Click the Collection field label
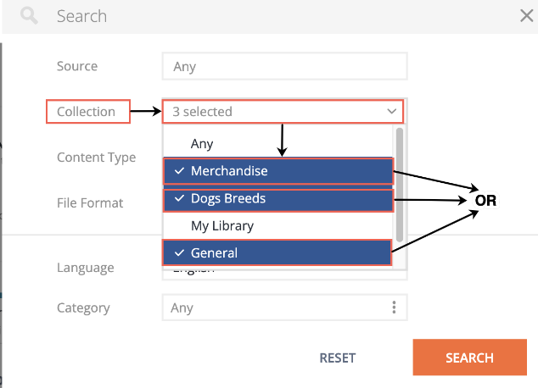The height and width of the screenshot is (388, 538). click(x=86, y=112)
